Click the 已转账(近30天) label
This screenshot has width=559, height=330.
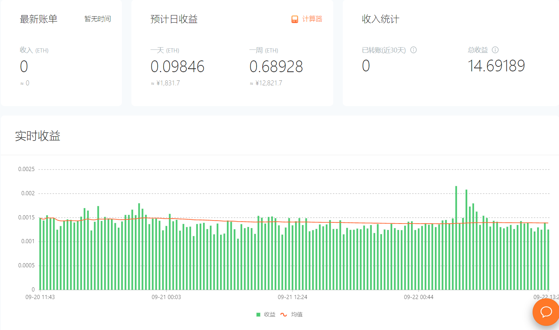click(x=384, y=50)
